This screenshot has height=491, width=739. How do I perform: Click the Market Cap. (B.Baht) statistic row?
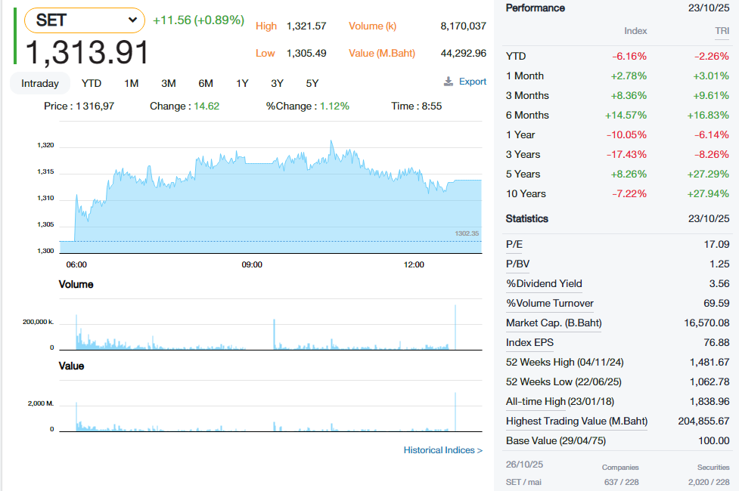coord(554,323)
